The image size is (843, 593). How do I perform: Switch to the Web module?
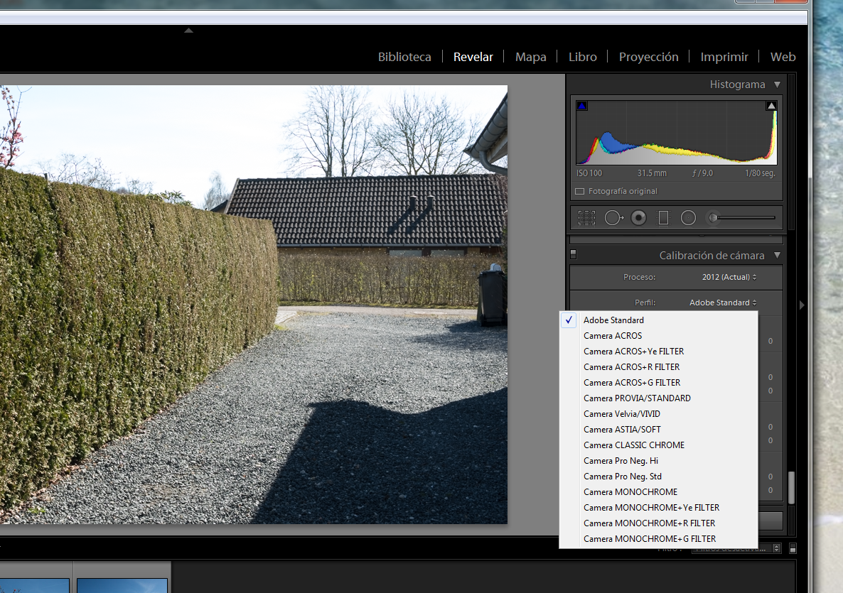(x=783, y=57)
